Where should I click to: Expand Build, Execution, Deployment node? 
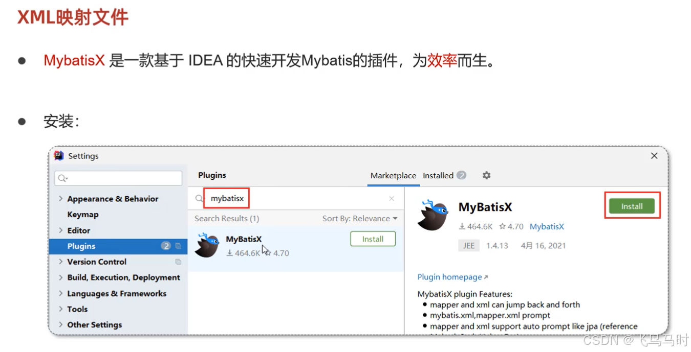(61, 277)
